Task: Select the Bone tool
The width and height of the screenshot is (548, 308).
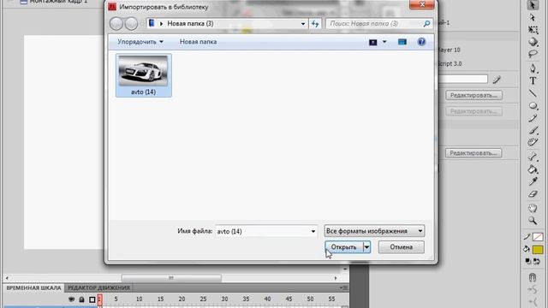Action: pyautogui.click(x=533, y=157)
